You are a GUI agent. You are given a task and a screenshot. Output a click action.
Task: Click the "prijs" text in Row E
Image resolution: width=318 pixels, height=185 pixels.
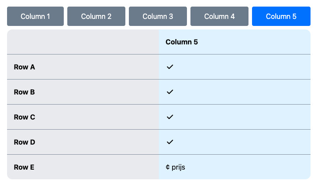(178, 167)
